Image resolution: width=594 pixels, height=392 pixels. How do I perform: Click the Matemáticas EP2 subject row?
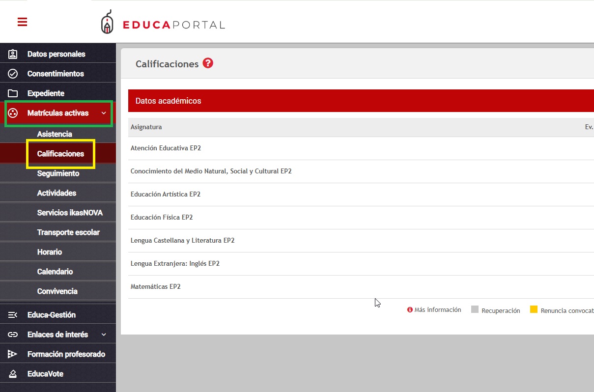[x=156, y=286]
